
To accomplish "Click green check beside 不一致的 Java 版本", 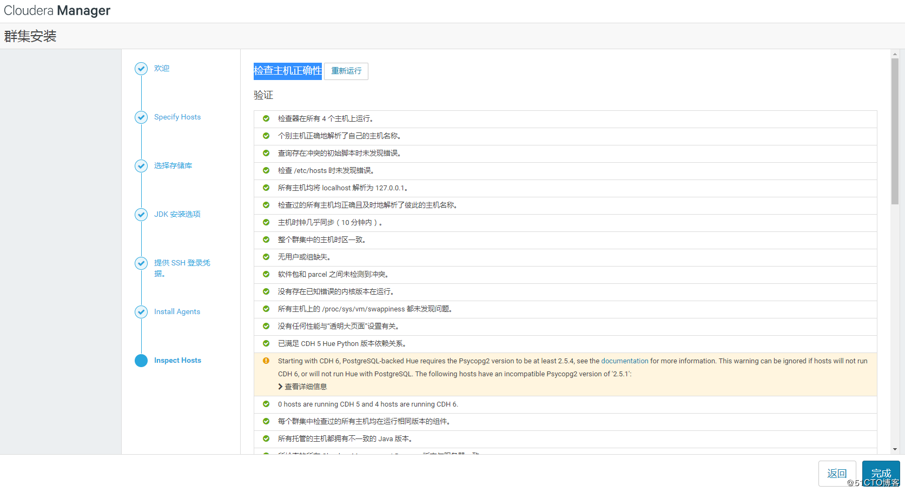I will tap(266, 438).
